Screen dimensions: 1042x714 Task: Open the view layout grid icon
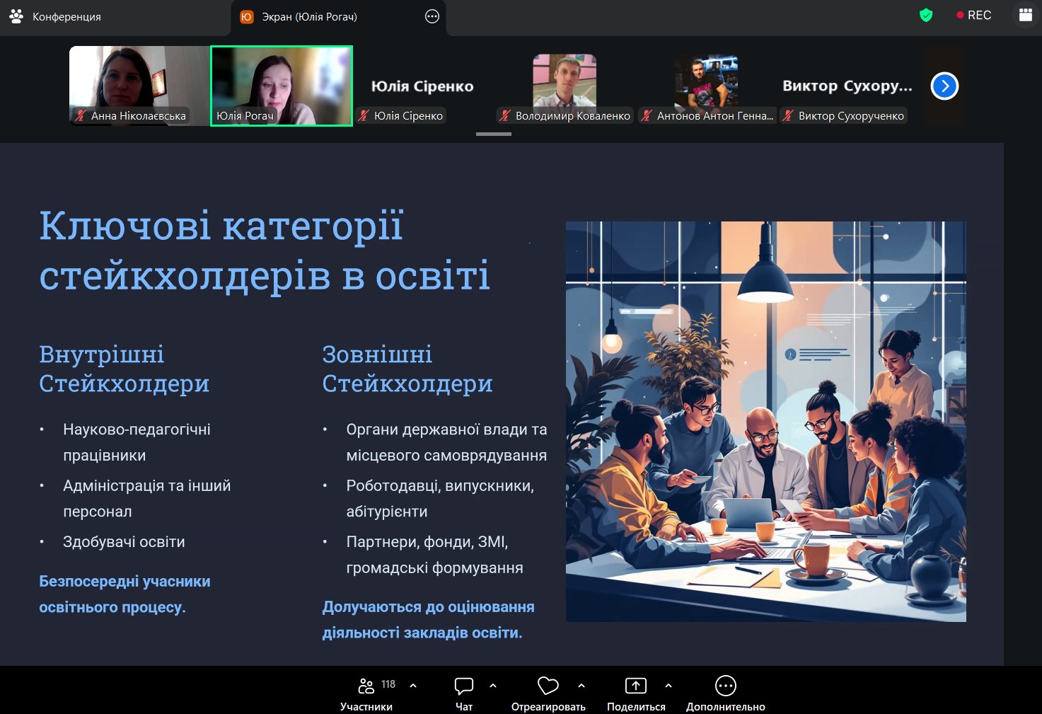(x=1025, y=16)
